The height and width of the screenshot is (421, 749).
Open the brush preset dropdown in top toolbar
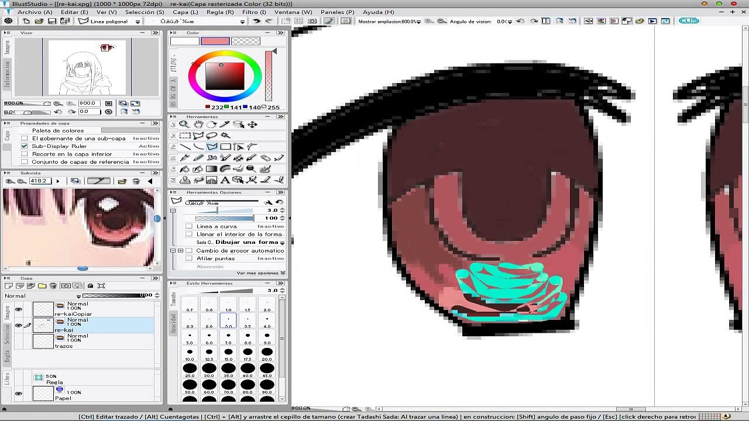coord(242,22)
